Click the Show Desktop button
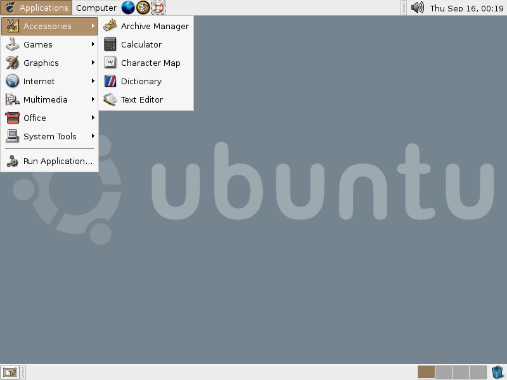The width and height of the screenshot is (507, 380). [10, 372]
